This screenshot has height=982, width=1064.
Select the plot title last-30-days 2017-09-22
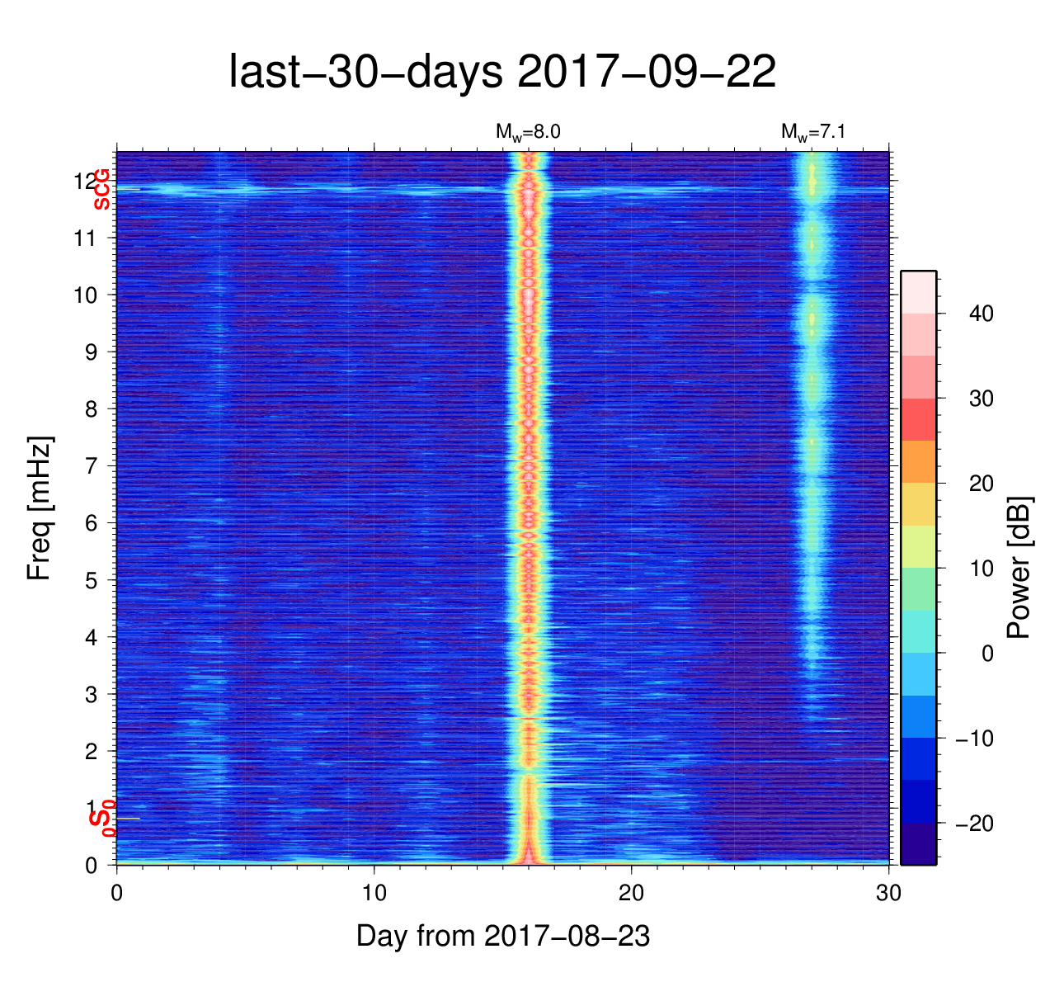pyautogui.click(x=501, y=73)
